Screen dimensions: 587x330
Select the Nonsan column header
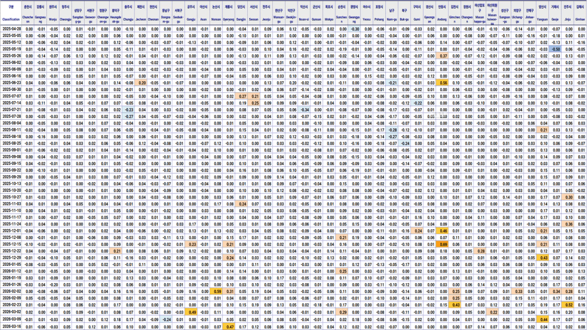click(x=216, y=14)
